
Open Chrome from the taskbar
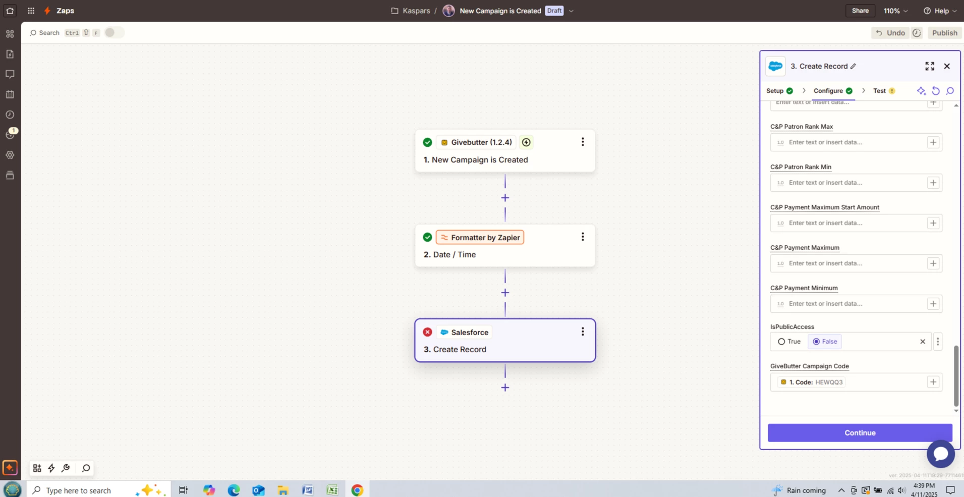(357, 490)
